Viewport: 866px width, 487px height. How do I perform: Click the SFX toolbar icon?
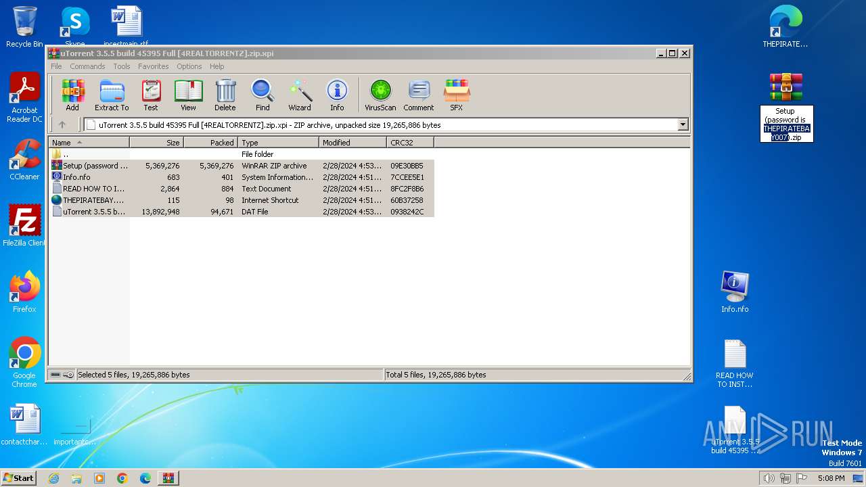pyautogui.click(x=457, y=95)
